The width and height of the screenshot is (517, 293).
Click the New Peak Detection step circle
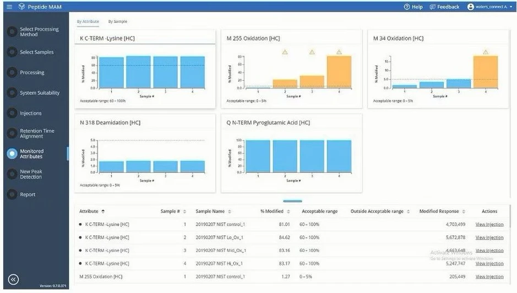pyautogui.click(x=12, y=174)
